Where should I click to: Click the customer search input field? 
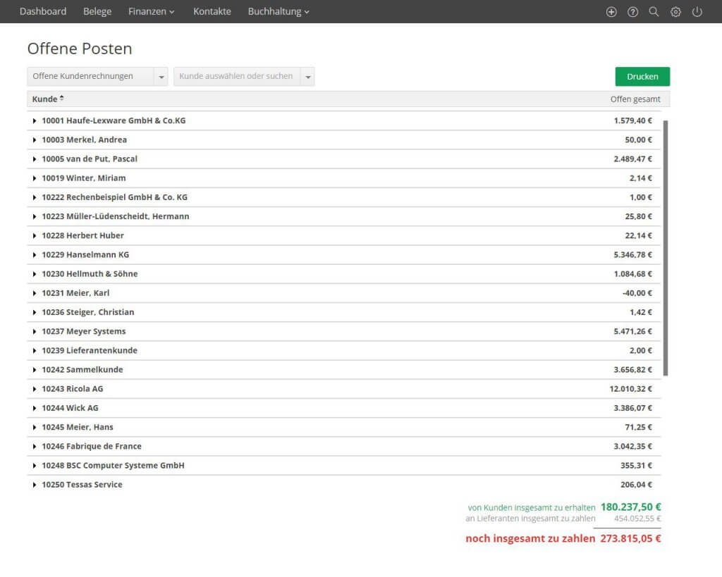pyautogui.click(x=237, y=76)
